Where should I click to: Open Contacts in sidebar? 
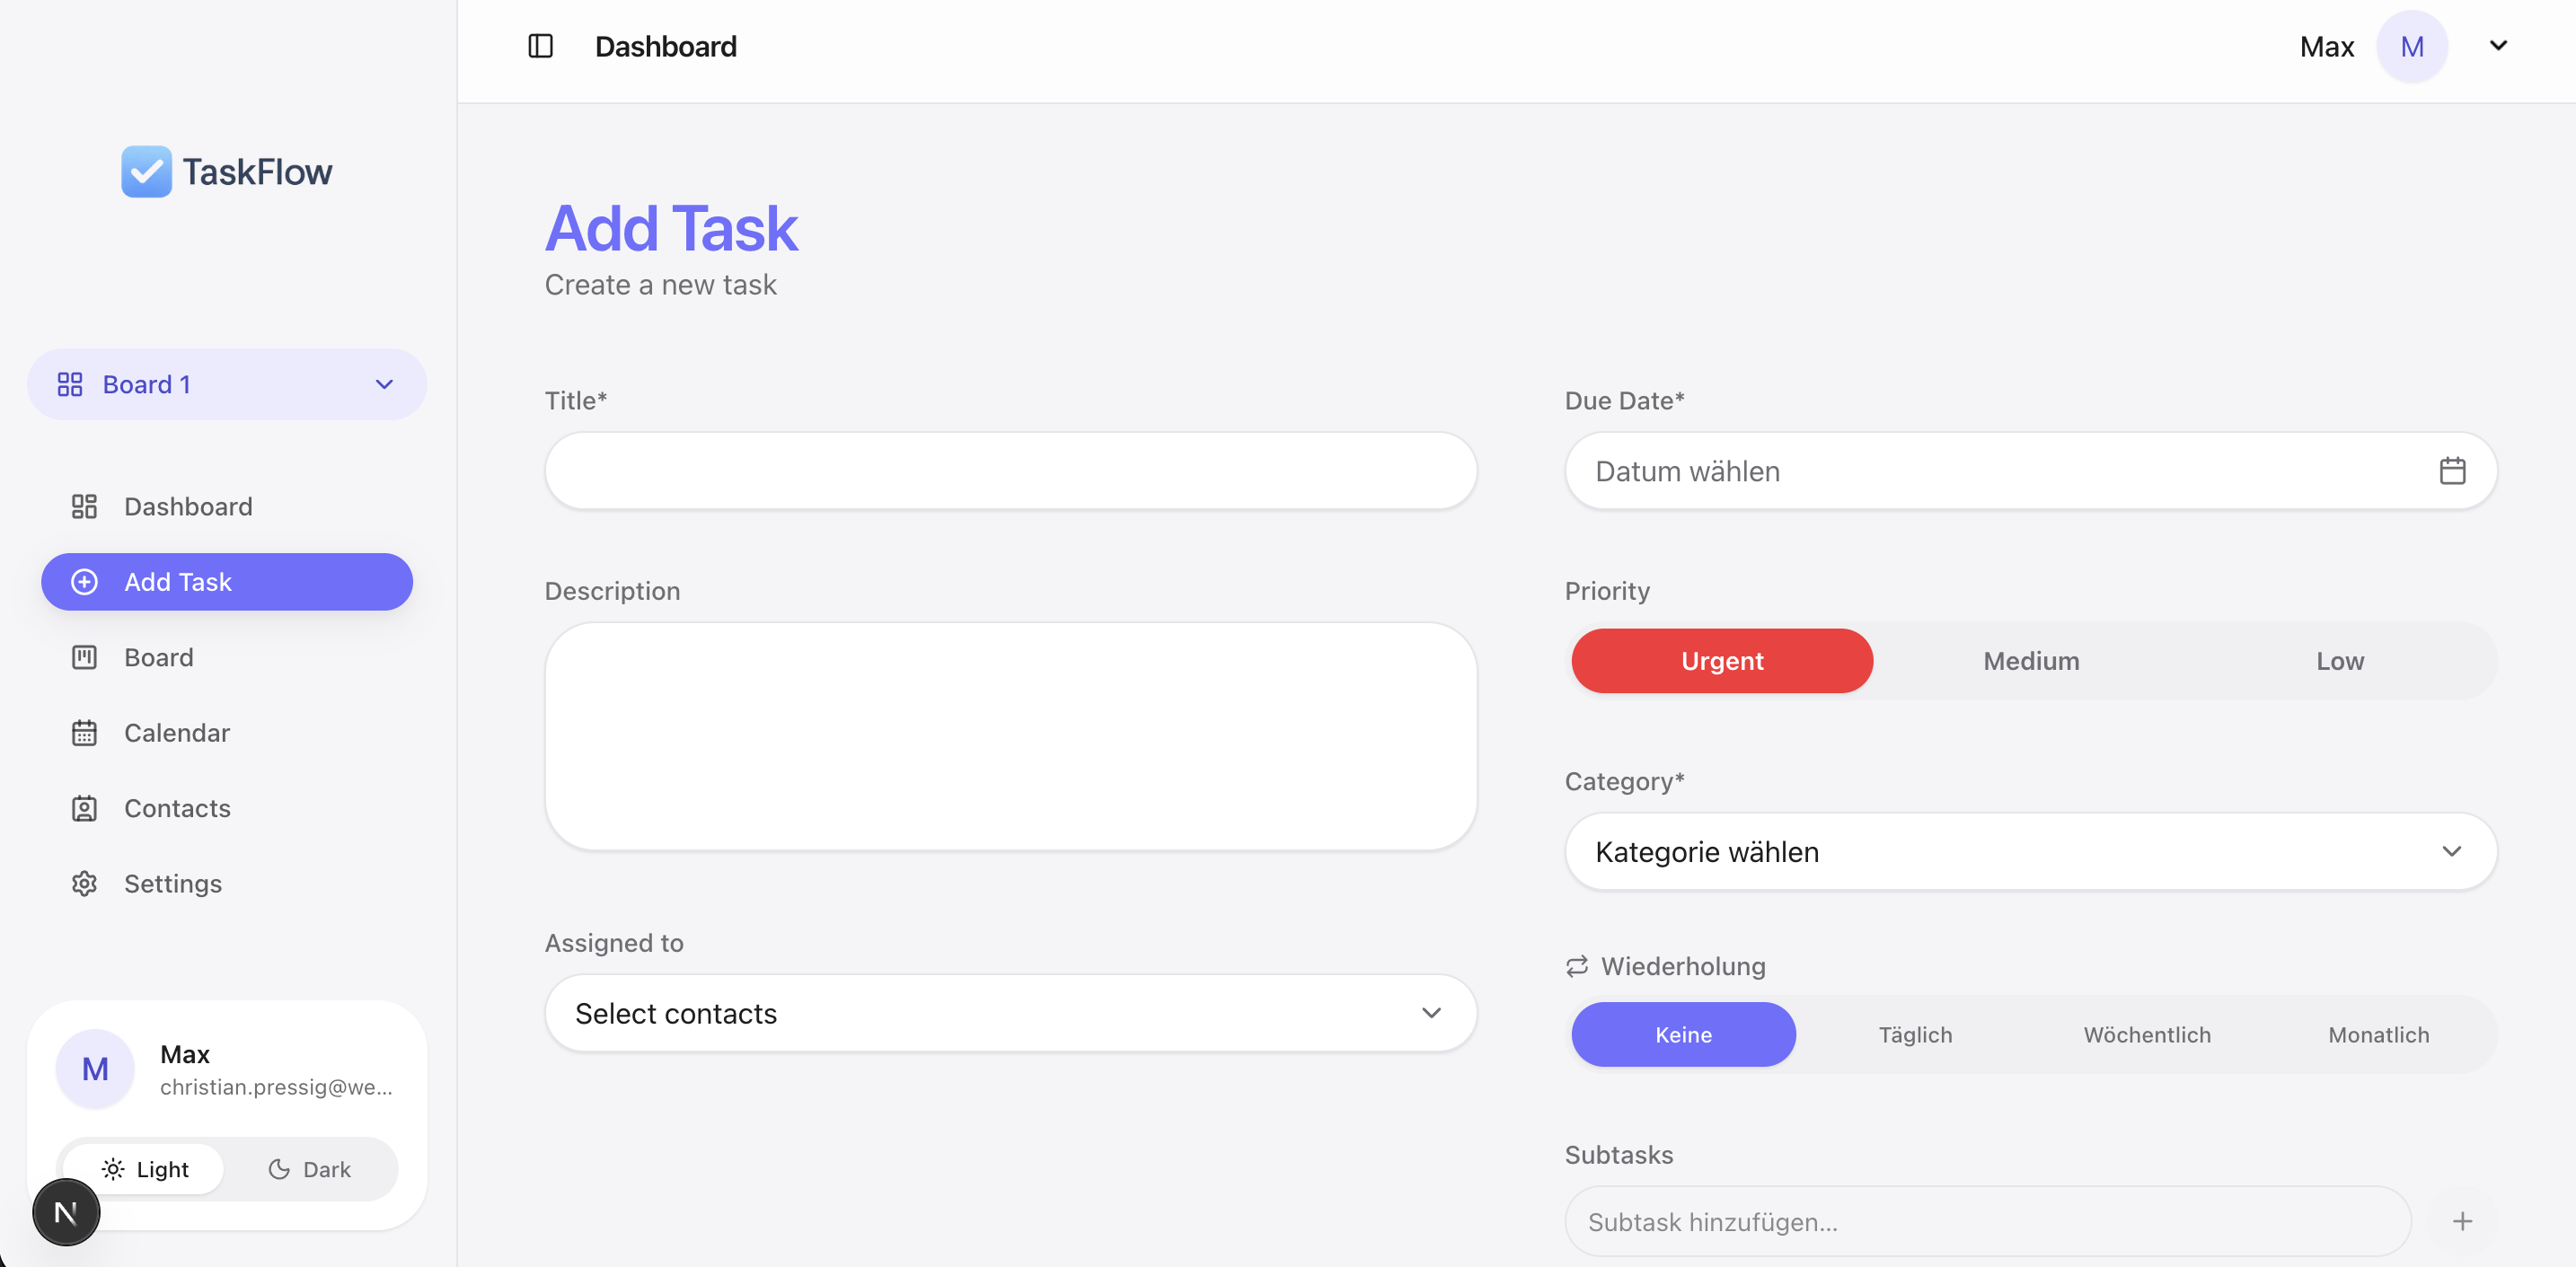point(227,808)
